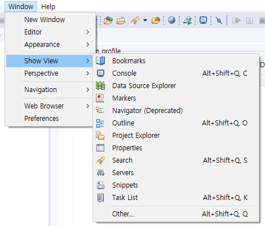
Task: Click Show View menu item text
Action: [41, 61]
